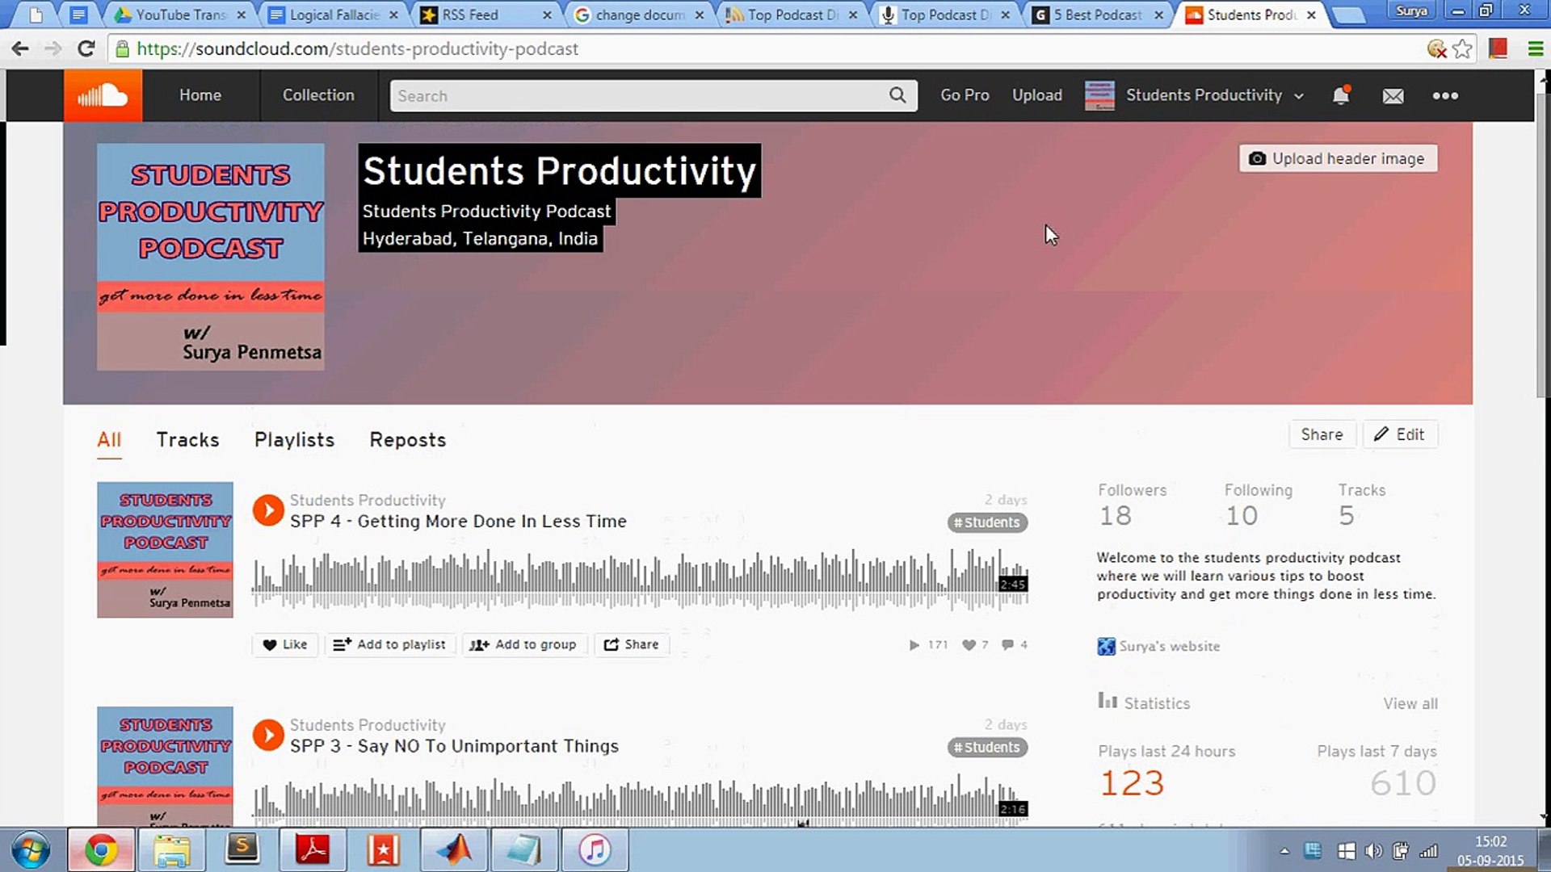The width and height of the screenshot is (1551, 872).
Task: Select the Playlists tab
Action: (294, 438)
